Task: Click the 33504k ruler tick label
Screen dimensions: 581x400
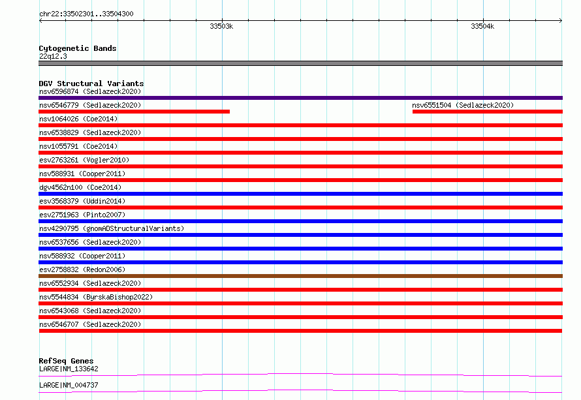Action: coord(482,26)
